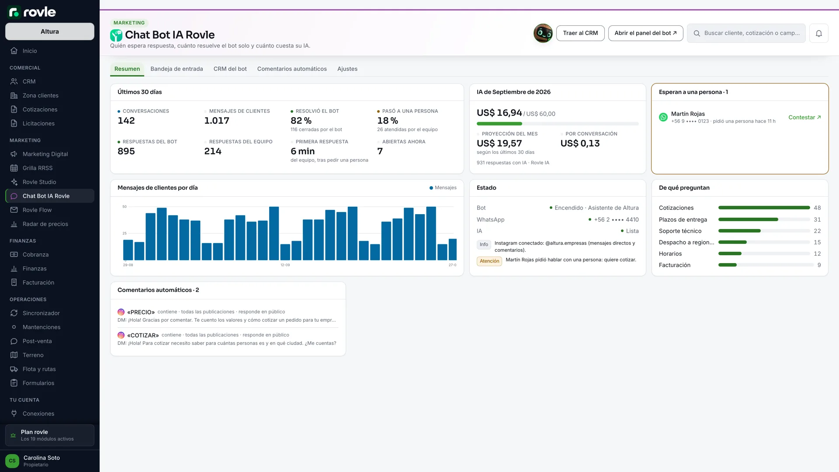Click the ABIERTAS AHORA value 7
The width and height of the screenshot is (839, 472).
pyautogui.click(x=380, y=151)
